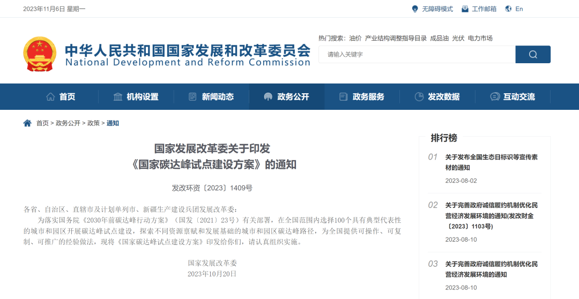Open the 政务服务 navigation tab
Viewport: 579px width, 299px height.
(x=362, y=96)
